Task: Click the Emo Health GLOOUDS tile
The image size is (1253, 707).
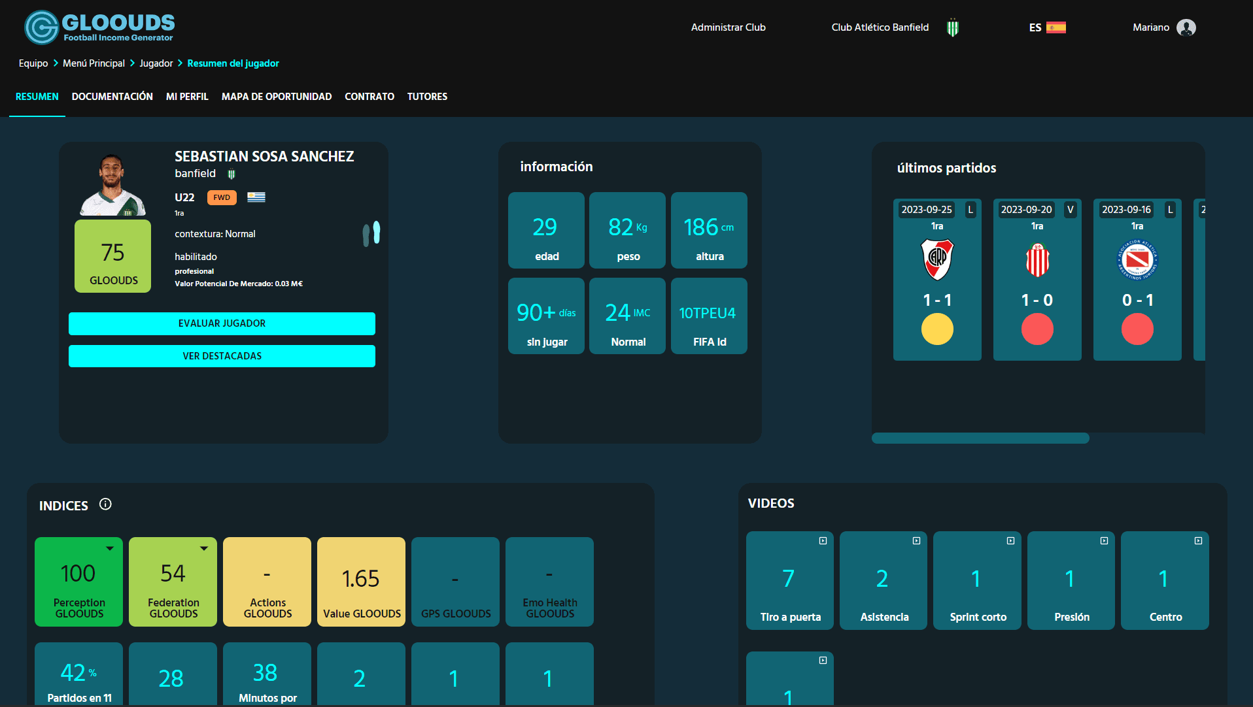Action: (549, 582)
